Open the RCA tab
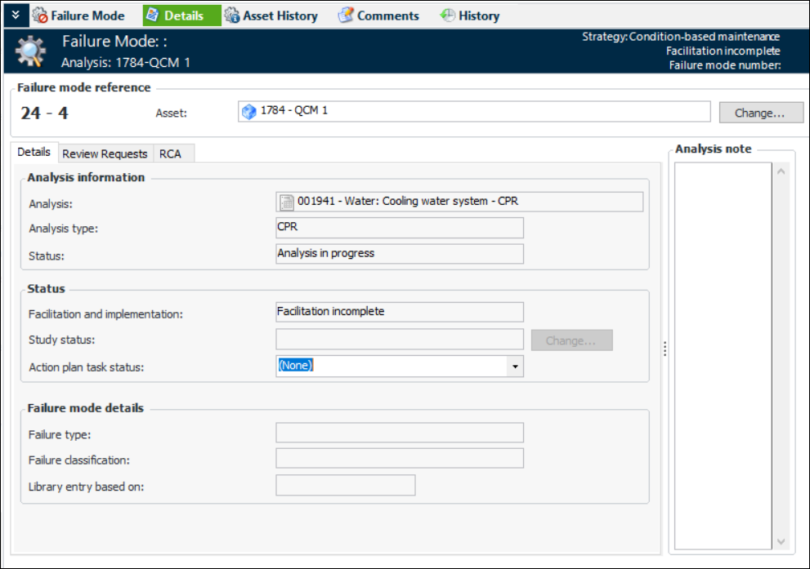This screenshot has width=810, height=569. pyautogui.click(x=170, y=153)
